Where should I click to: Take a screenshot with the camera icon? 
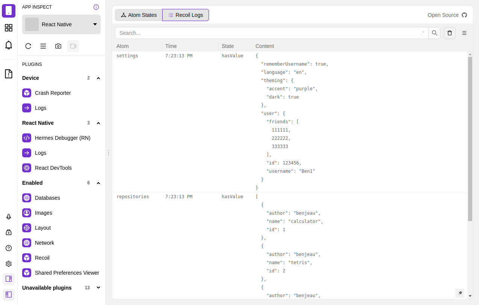pos(58,46)
